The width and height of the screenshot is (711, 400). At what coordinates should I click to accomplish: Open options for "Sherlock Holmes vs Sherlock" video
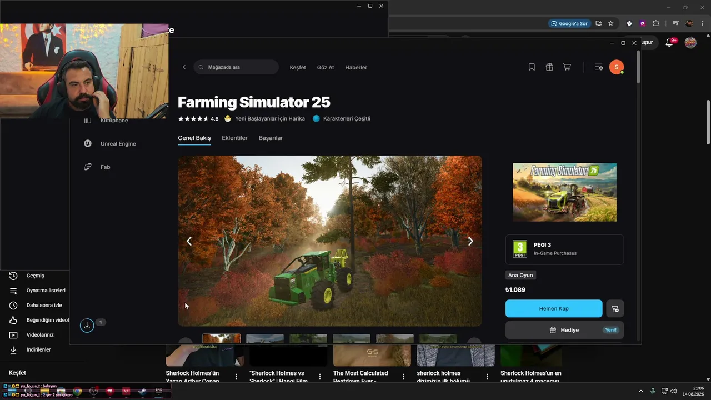[320, 377]
